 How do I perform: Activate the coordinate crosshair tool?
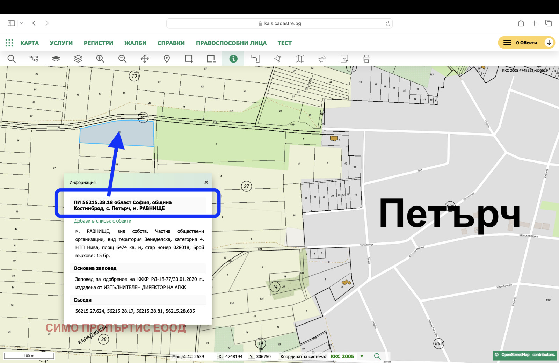tap(322, 59)
